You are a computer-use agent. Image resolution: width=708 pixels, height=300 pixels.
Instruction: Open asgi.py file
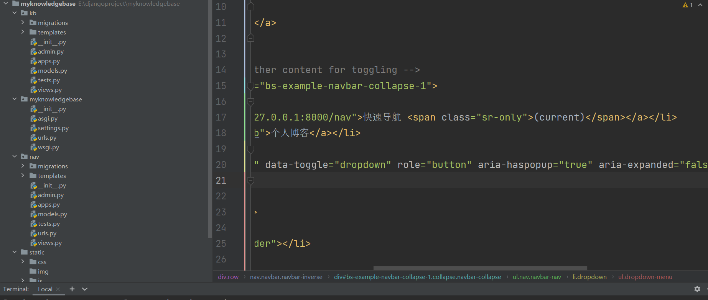[48, 118]
